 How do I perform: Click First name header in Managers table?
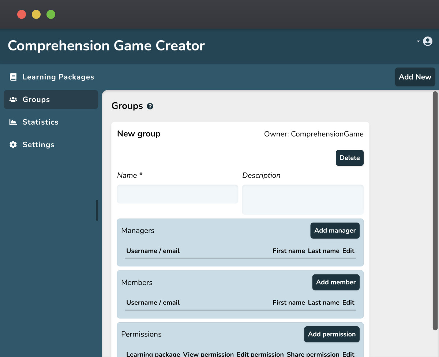click(x=289, y=251)
